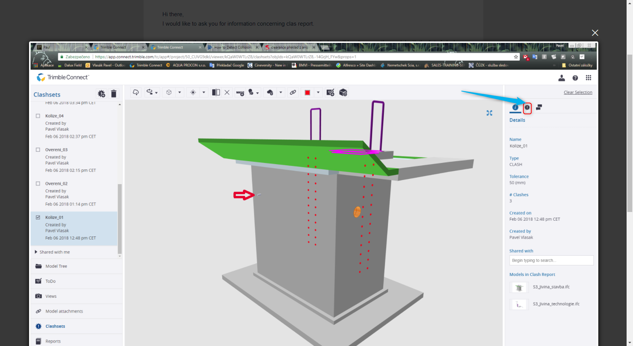Open the Comments panel in the Details pane

click(x=538, y=107)
